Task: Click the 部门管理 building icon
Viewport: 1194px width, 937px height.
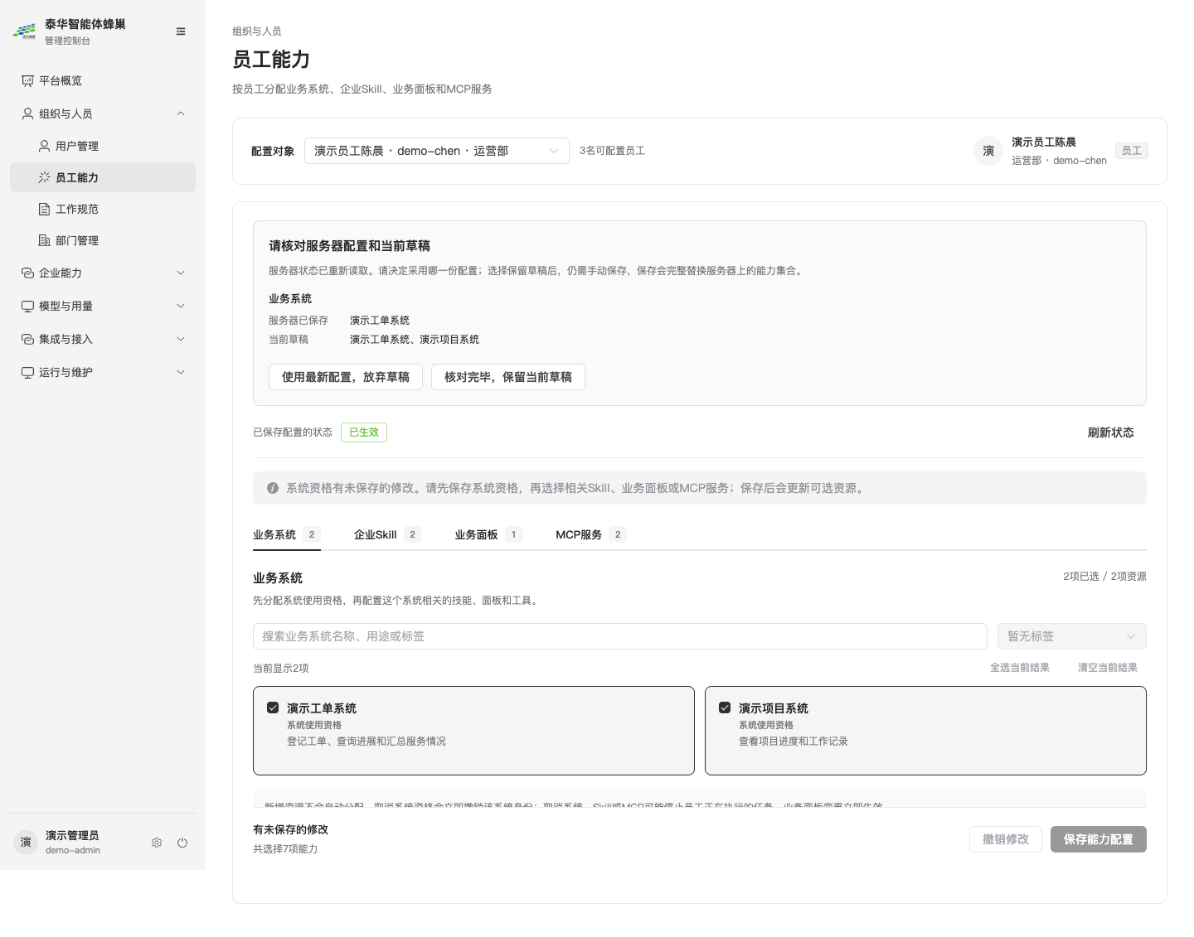Action: pyautogui.click(x=45, y=240)
